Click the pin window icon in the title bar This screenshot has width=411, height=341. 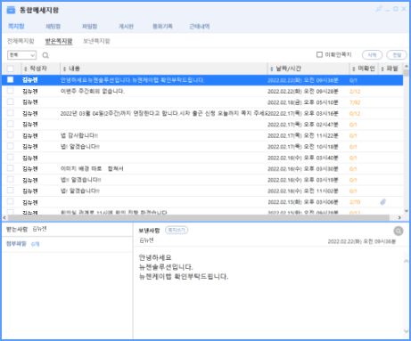[379, 9]
